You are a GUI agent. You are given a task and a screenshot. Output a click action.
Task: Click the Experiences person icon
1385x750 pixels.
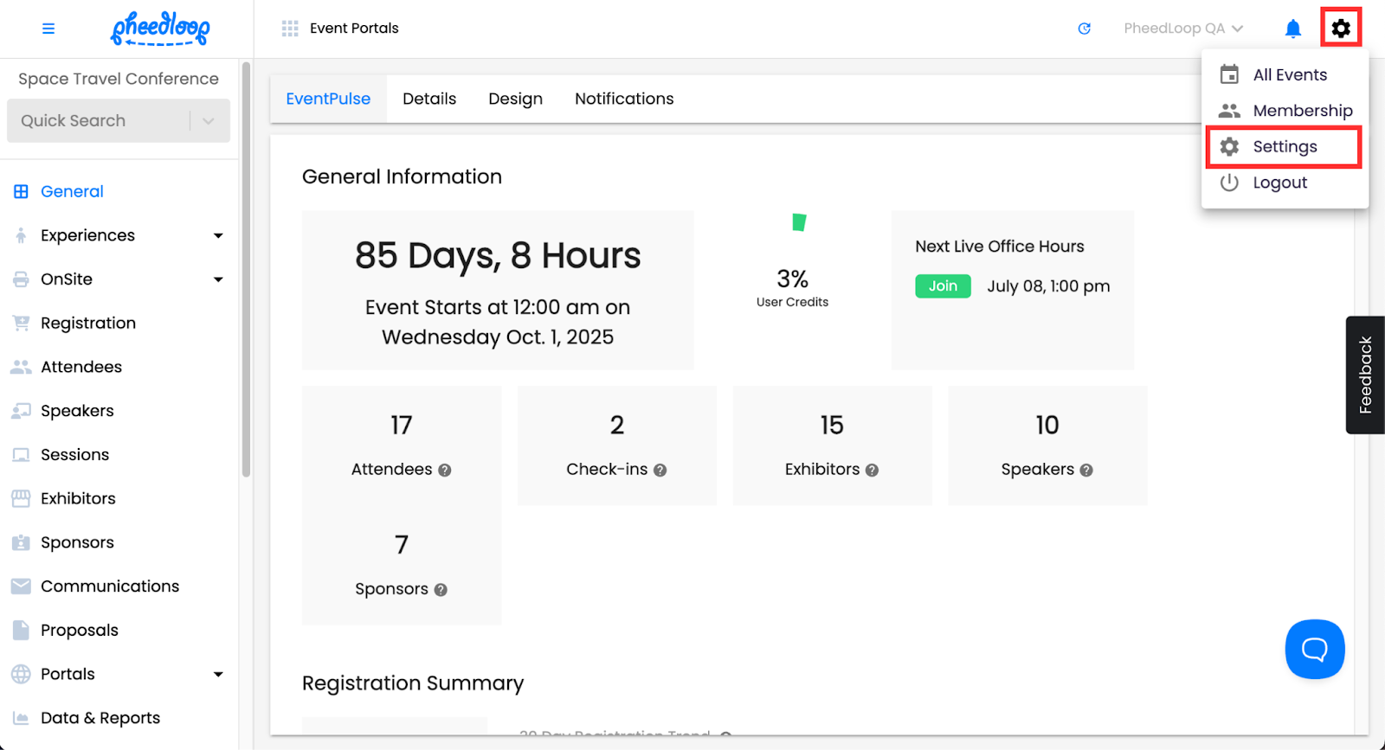(x=21, y=235)
